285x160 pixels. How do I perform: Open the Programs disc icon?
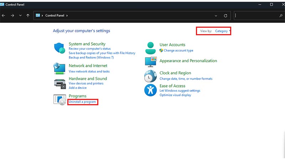point(59,100)
